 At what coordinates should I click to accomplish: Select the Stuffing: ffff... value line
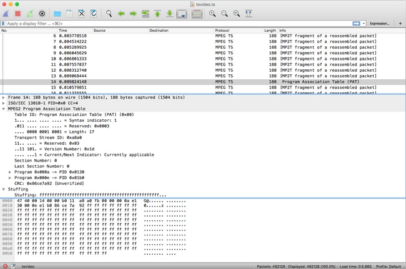90,195
